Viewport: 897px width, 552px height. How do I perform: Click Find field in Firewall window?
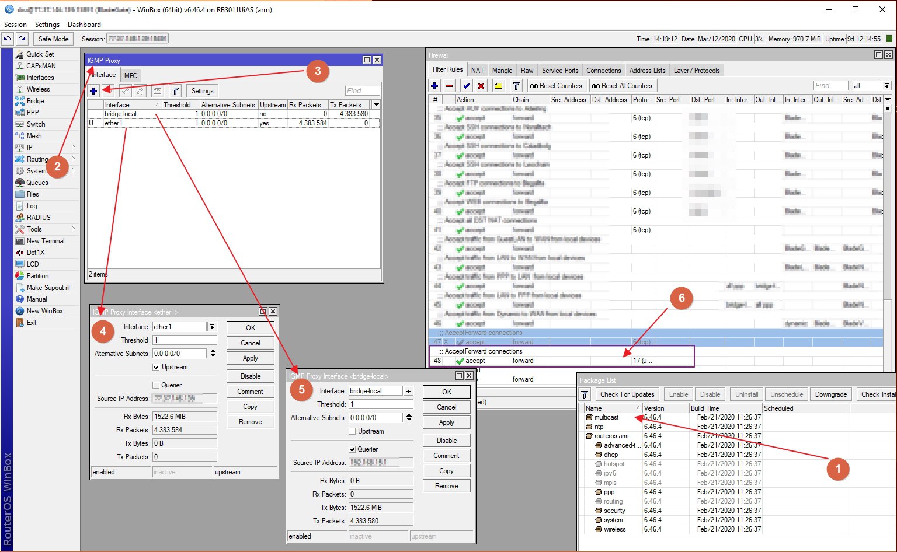[830, 86]
